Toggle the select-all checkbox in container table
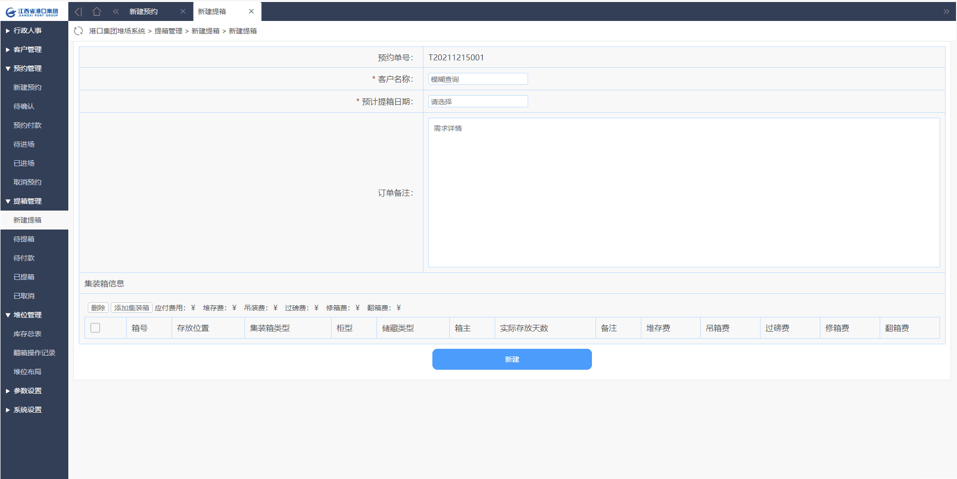This screenshot has height=479, width=957. [x=95, y=328]
